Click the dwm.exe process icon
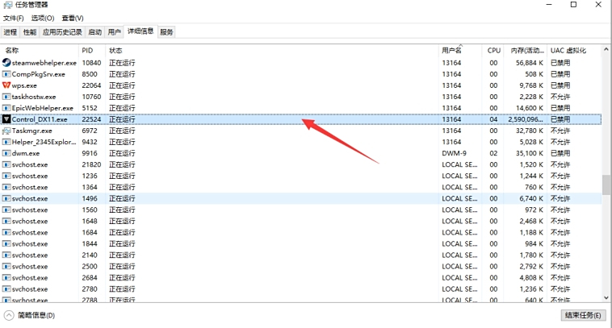This screenshot has width=612, height=328. [x=6, y=153]
